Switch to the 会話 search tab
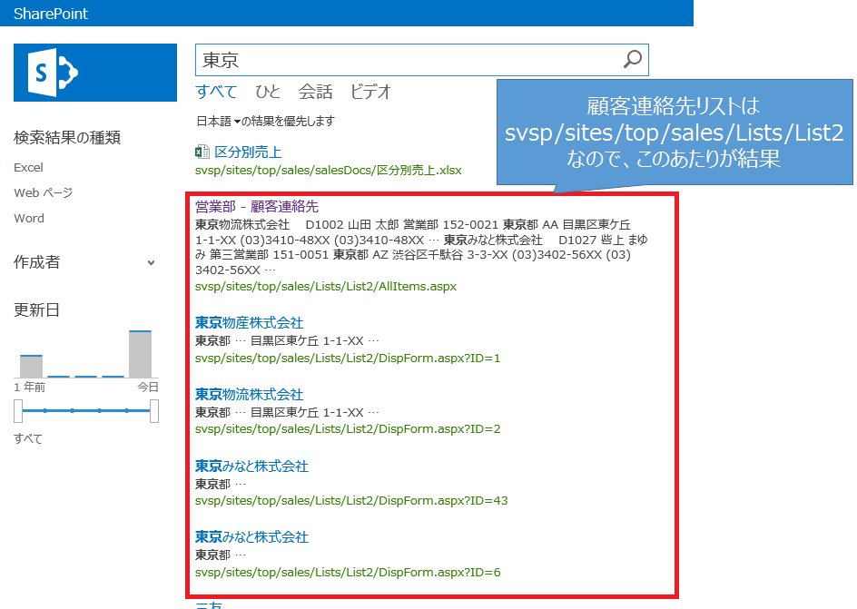Screen dimensions: 857x609 point(315,92)
